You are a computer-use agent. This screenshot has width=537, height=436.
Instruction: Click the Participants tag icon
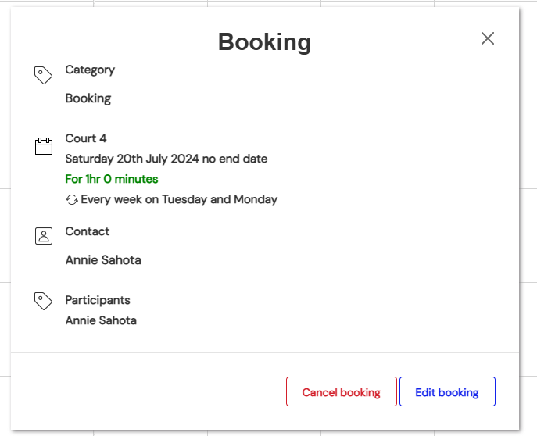pos(44,302)
